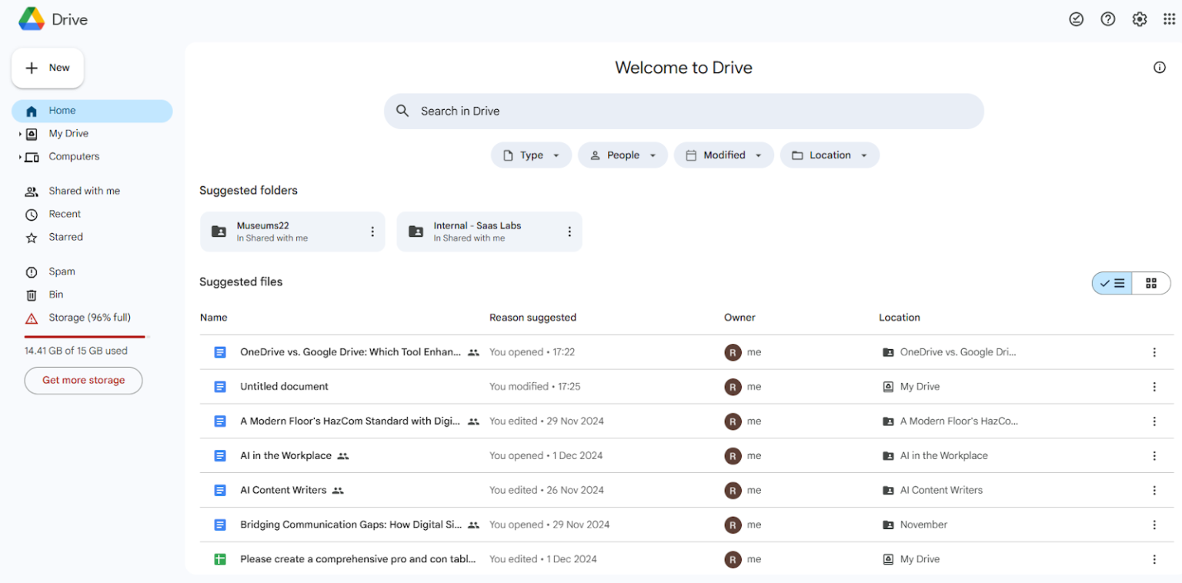Open Help with the question mark icon
This screenshot has width=1182, height=583.
[1108, 18]
